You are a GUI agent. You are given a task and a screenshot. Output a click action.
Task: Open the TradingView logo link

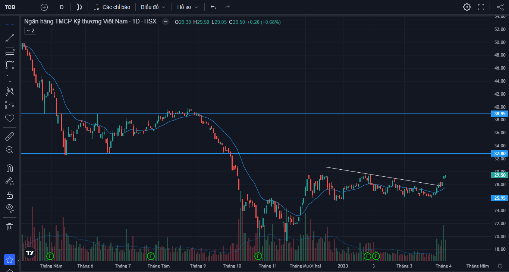[x=30, y=253]
